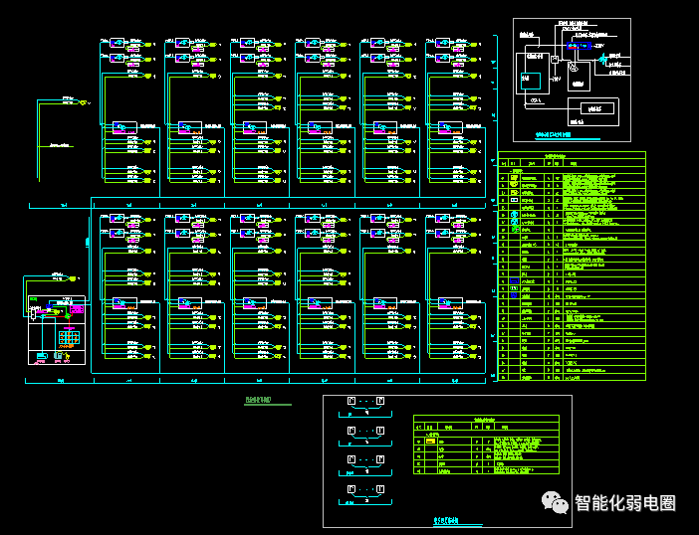Click the header row of the small green table
This screenshot has height=535, width=699.
click(486, 427)
